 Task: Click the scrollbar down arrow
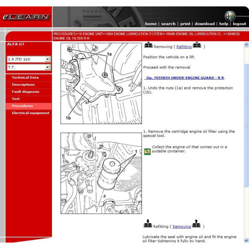[246, 240]
